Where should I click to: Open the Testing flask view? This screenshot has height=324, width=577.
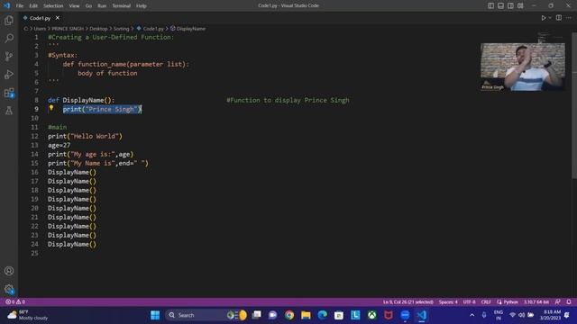click(9, 110)
